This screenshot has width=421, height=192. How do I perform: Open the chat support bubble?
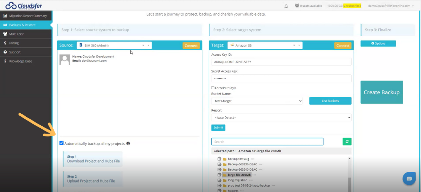point(409,179)
